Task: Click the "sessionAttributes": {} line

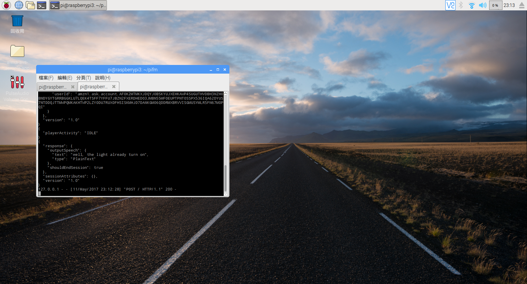Action: [70, 176]
